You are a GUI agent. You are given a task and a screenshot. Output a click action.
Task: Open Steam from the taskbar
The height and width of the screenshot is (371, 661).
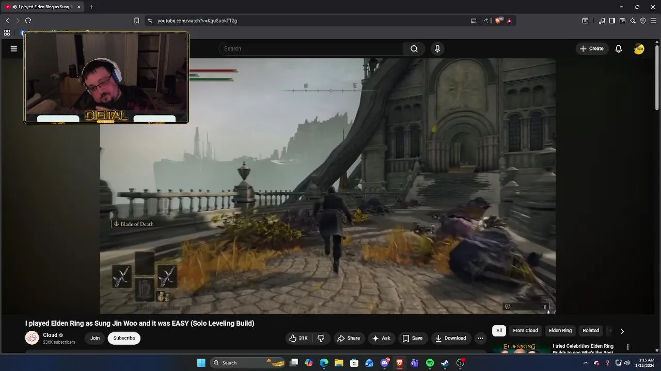click(445, 363)
